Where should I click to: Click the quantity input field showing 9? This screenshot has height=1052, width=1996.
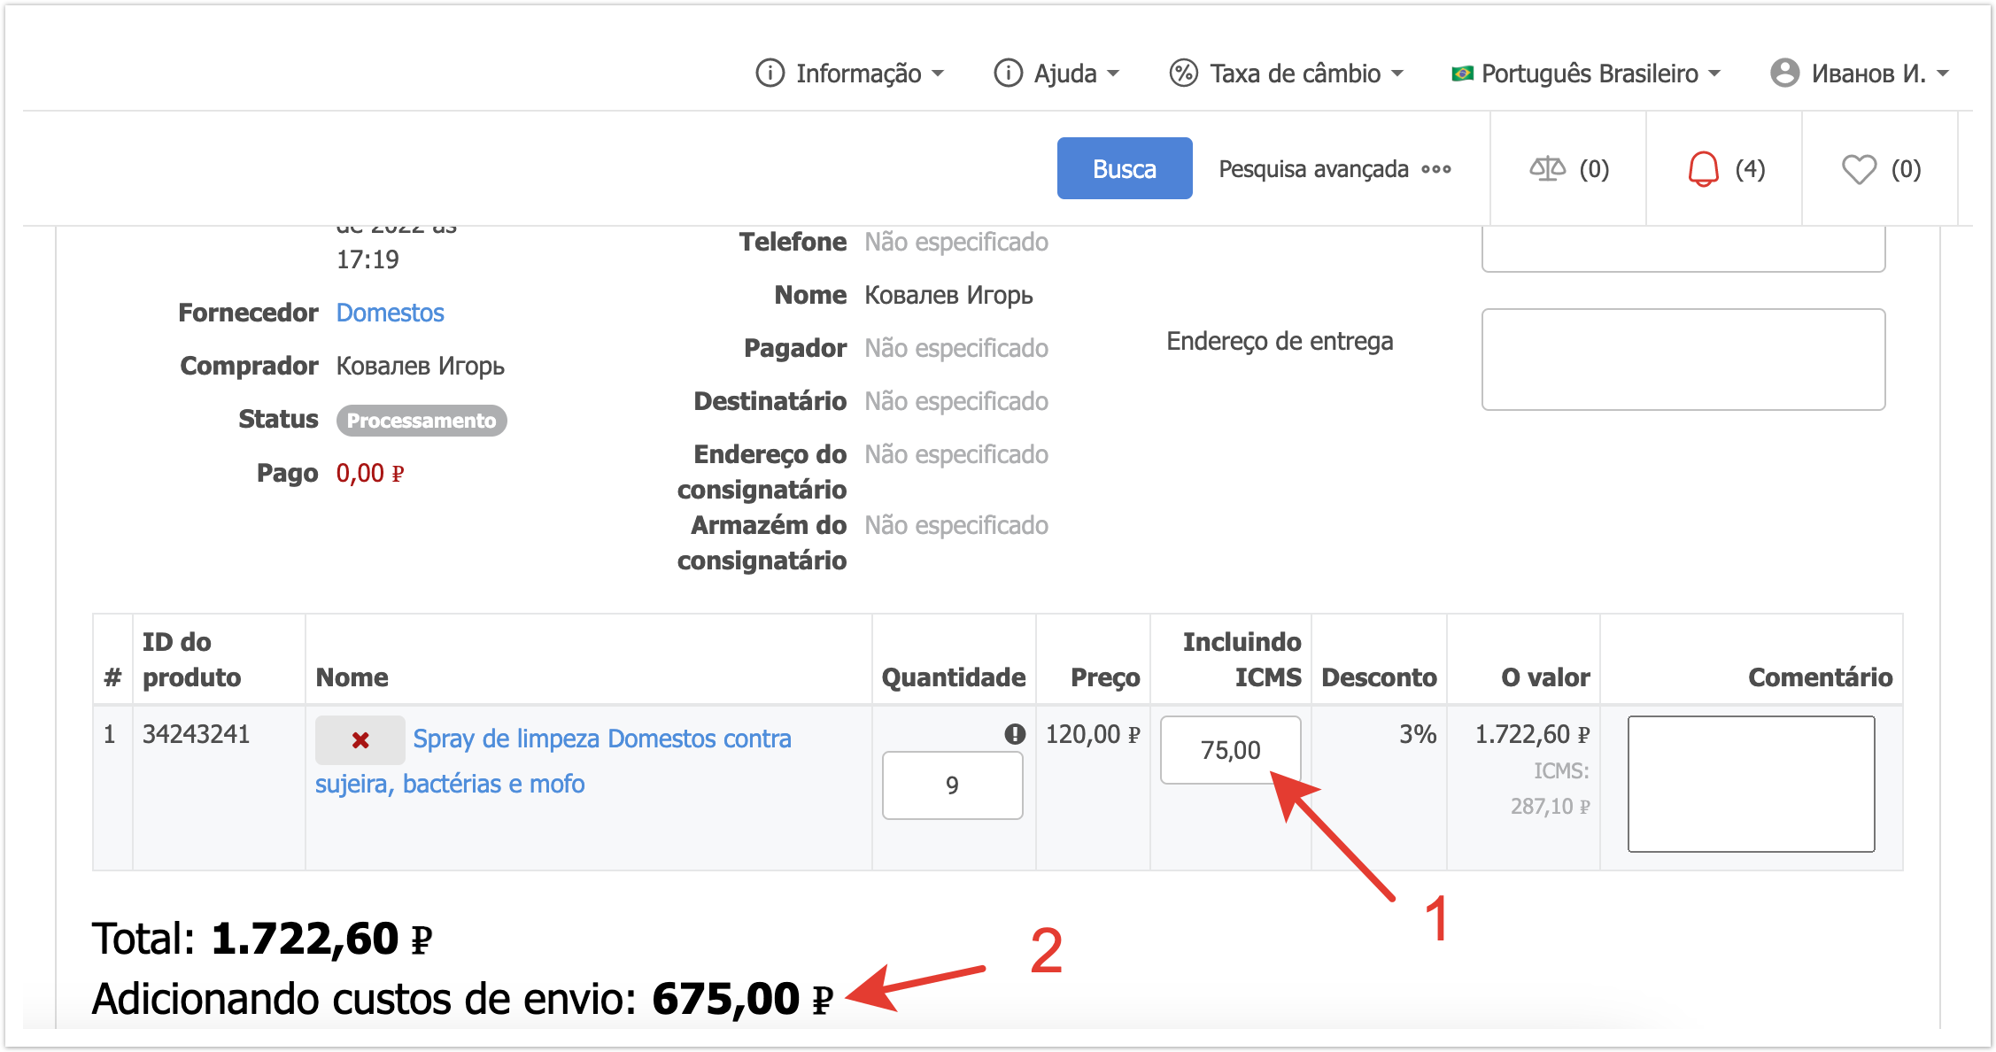[x=952, y=785]
